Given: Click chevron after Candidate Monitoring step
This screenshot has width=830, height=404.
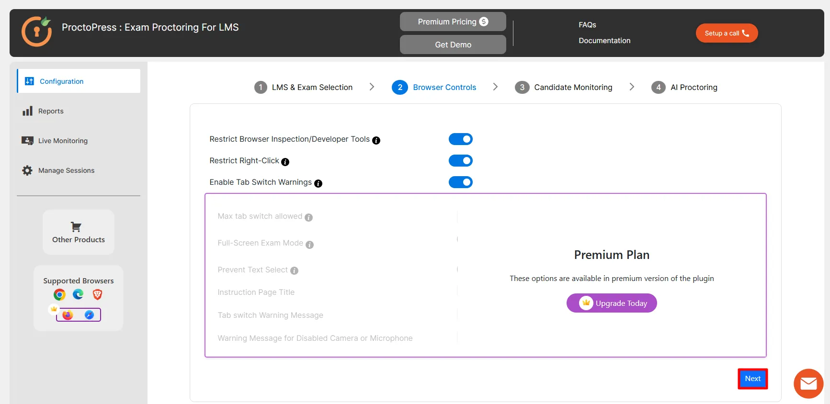Looking at the screenshot, I should click(x=632, y=87).
